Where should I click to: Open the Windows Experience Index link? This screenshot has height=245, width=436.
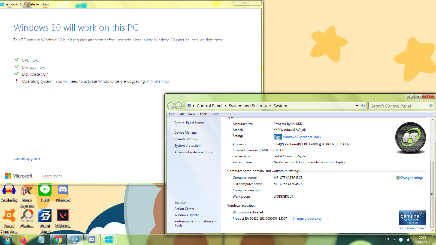[302, 137]
